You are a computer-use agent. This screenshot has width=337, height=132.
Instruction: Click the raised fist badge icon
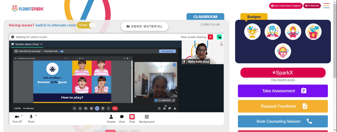coord(273,32)
